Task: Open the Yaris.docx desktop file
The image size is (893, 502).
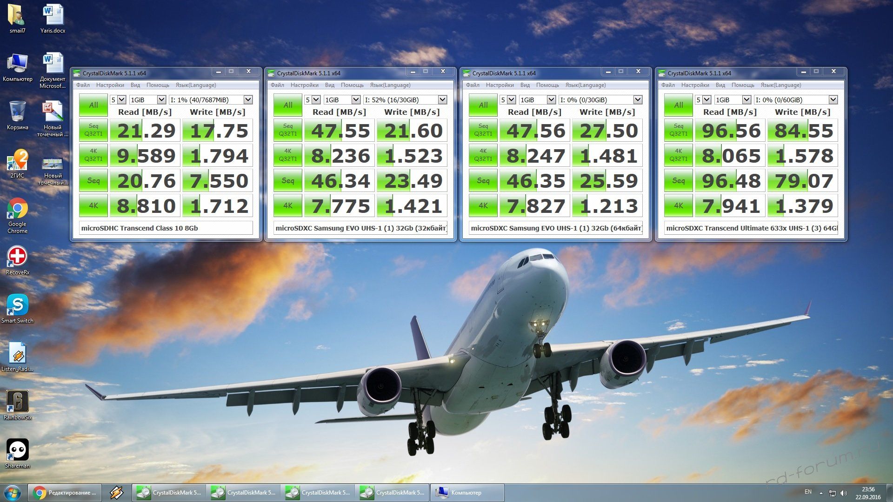Action: coord(53,15)
